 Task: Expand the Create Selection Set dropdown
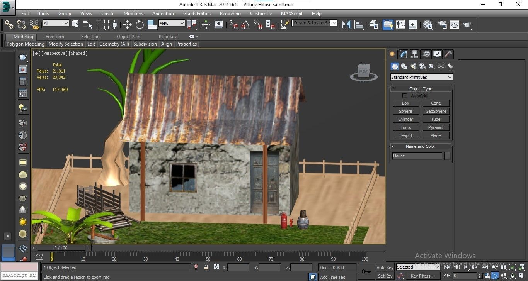pos(334,23)
